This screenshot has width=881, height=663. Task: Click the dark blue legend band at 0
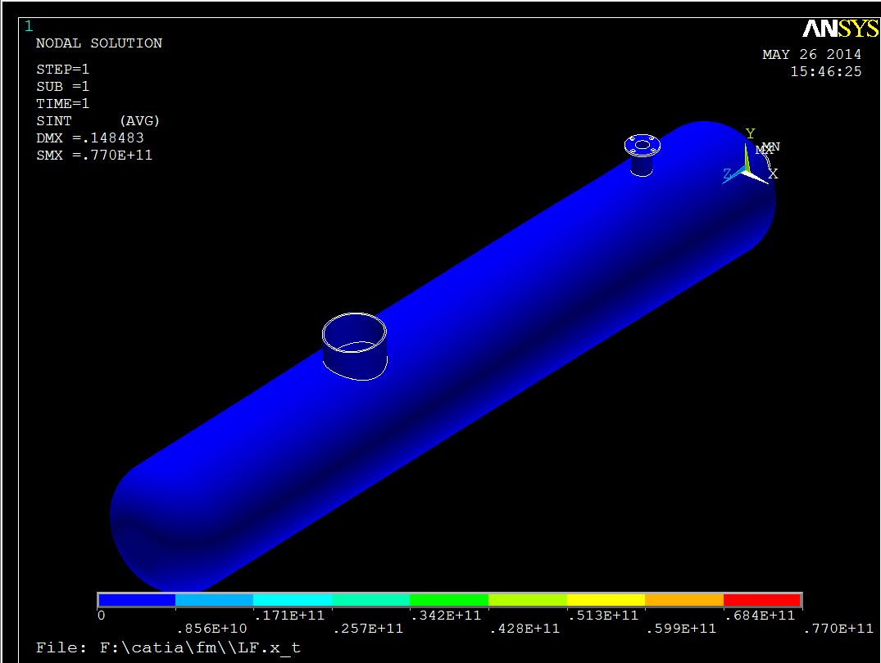tap(137, 600)
